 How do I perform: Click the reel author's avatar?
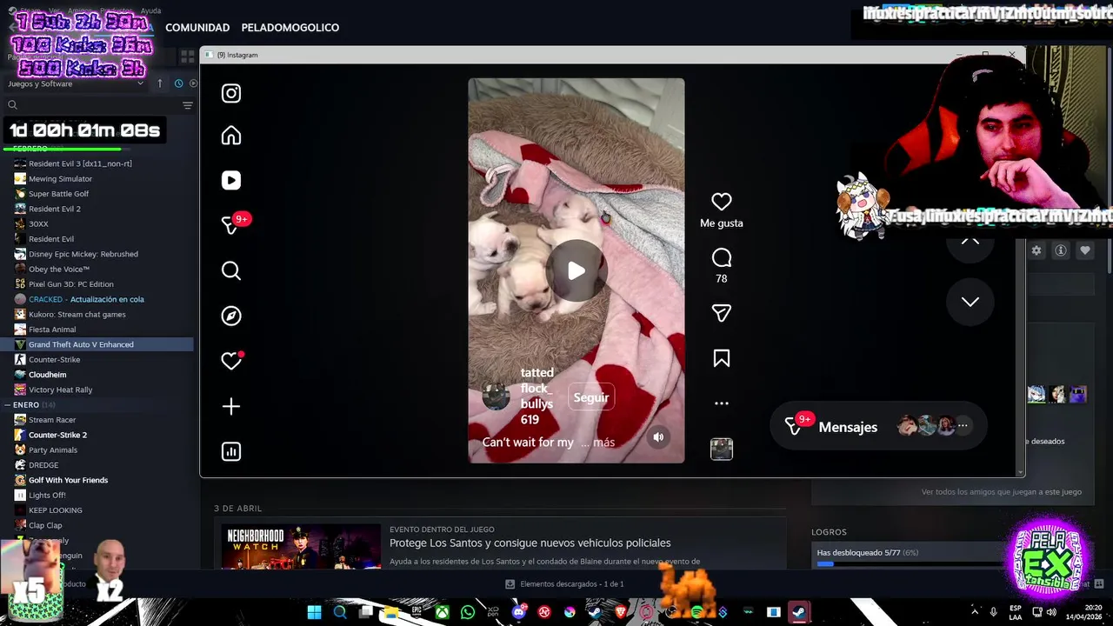click(497, 396)
